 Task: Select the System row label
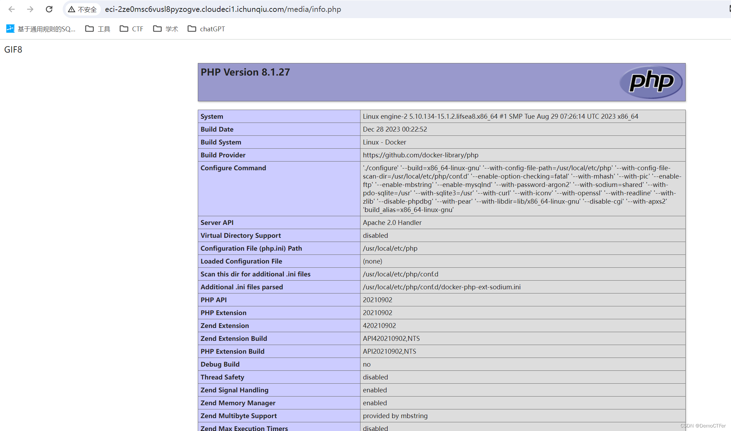point(212,116)
